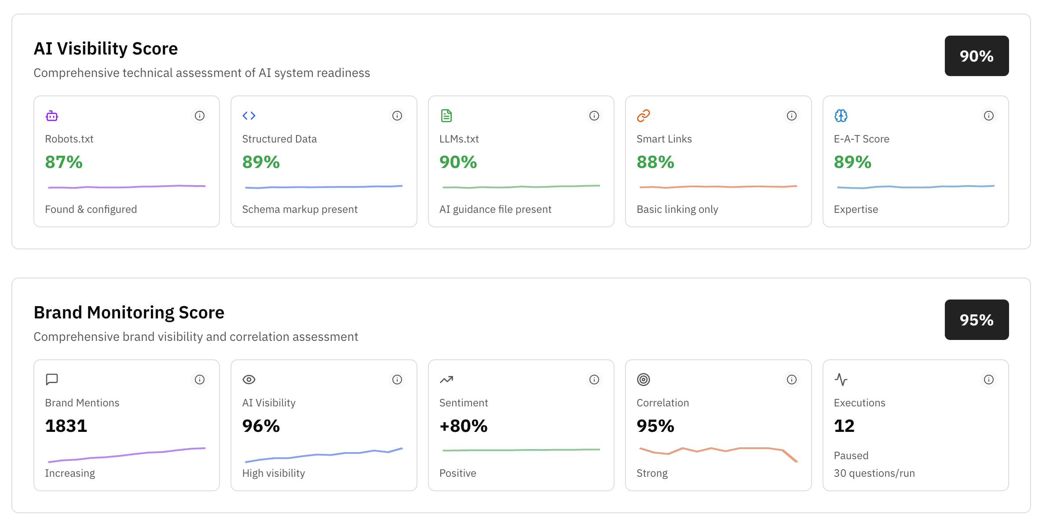1046x526 pixels.
Task: Select the document icon on LLMs.txt card
Action: point(446,116)
